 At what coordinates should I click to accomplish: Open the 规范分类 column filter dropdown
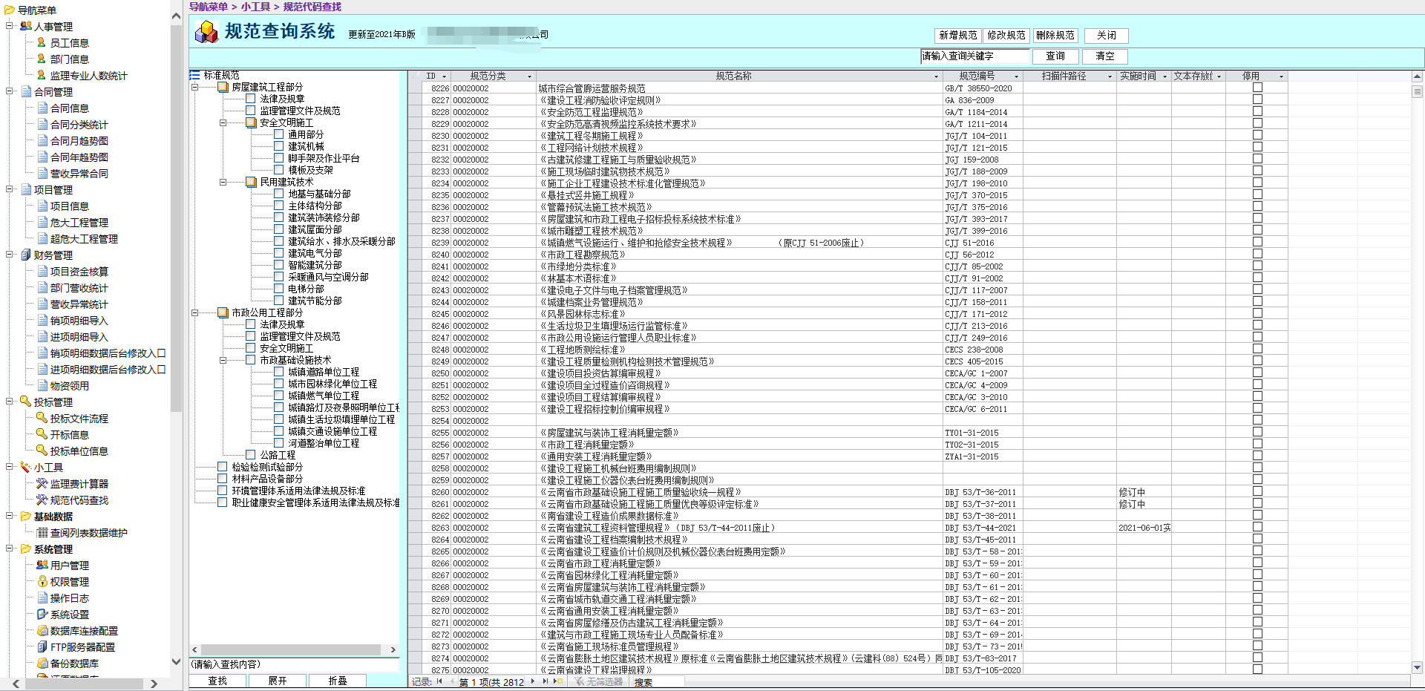(529, 76)
